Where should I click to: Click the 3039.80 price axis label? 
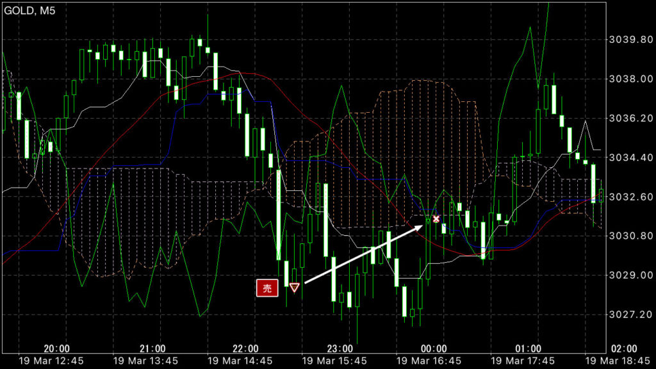tap(627, 40)
